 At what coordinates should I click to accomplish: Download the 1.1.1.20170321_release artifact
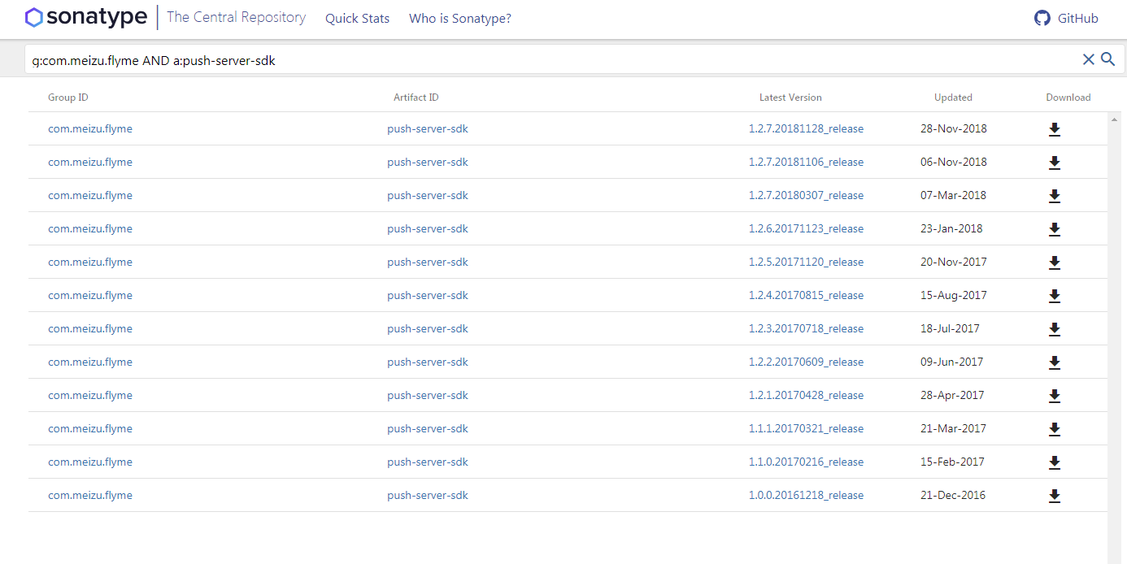tap(1054, 429)
